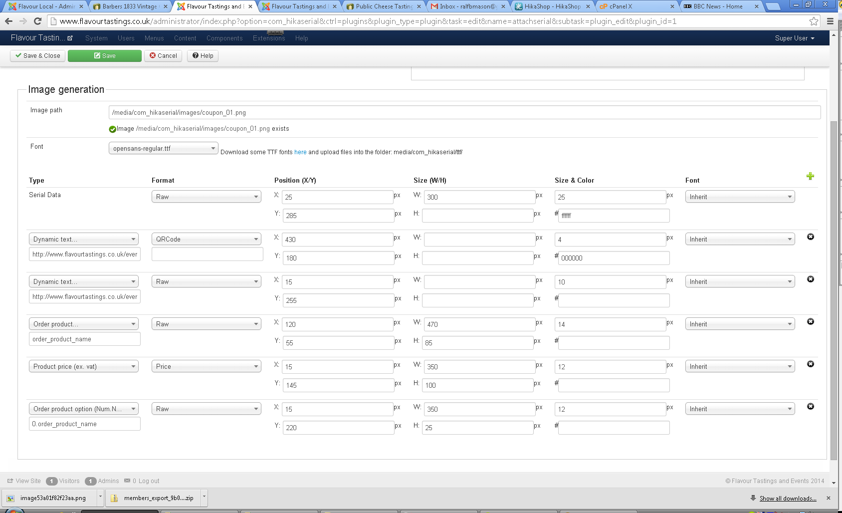The image size is (842, 513).
Task: Expand options arrow for members_export zip download
Action: [204, 497]
